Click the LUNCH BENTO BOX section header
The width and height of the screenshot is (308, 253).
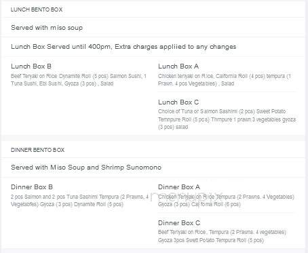pyautogui.click(x=37, y=9)
